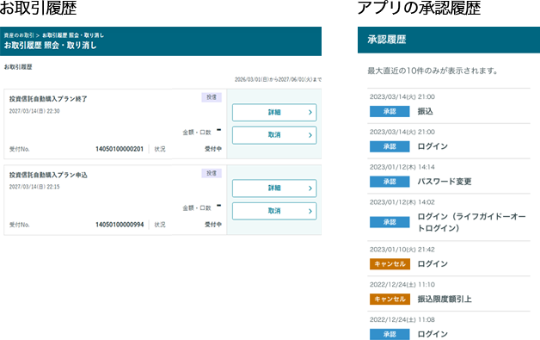Click ログイン（ライフガイドーオートログイン） entry
The image size is (540, 340).
pos(471,222)
